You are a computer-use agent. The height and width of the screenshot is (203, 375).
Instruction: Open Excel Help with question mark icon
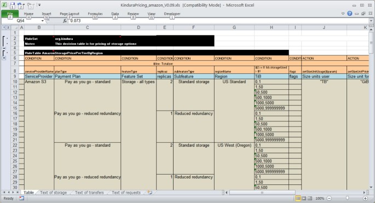350,14
